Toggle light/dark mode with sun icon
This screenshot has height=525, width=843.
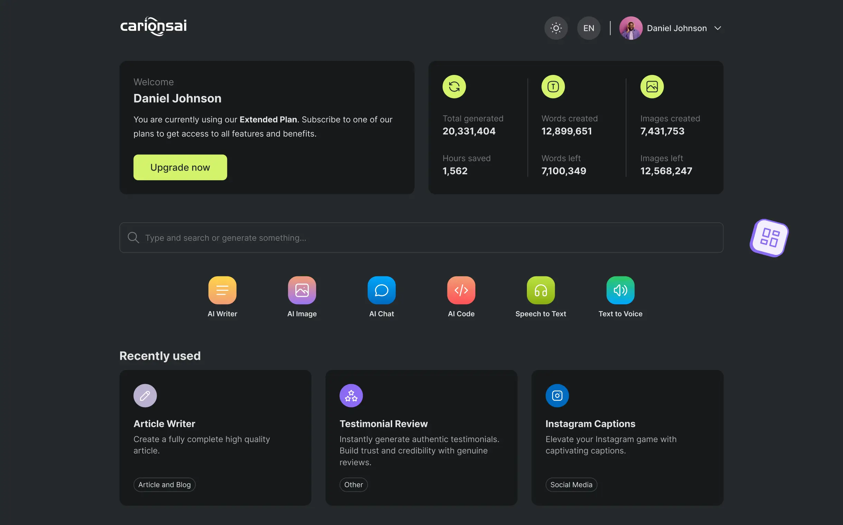(x=556, y=28)
